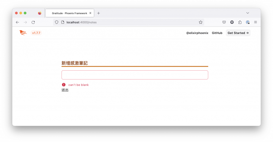The height and width of the screenshot is (142, 273).
Task: Minimize the window with yellow button
Action: click(x=21, y=13)
